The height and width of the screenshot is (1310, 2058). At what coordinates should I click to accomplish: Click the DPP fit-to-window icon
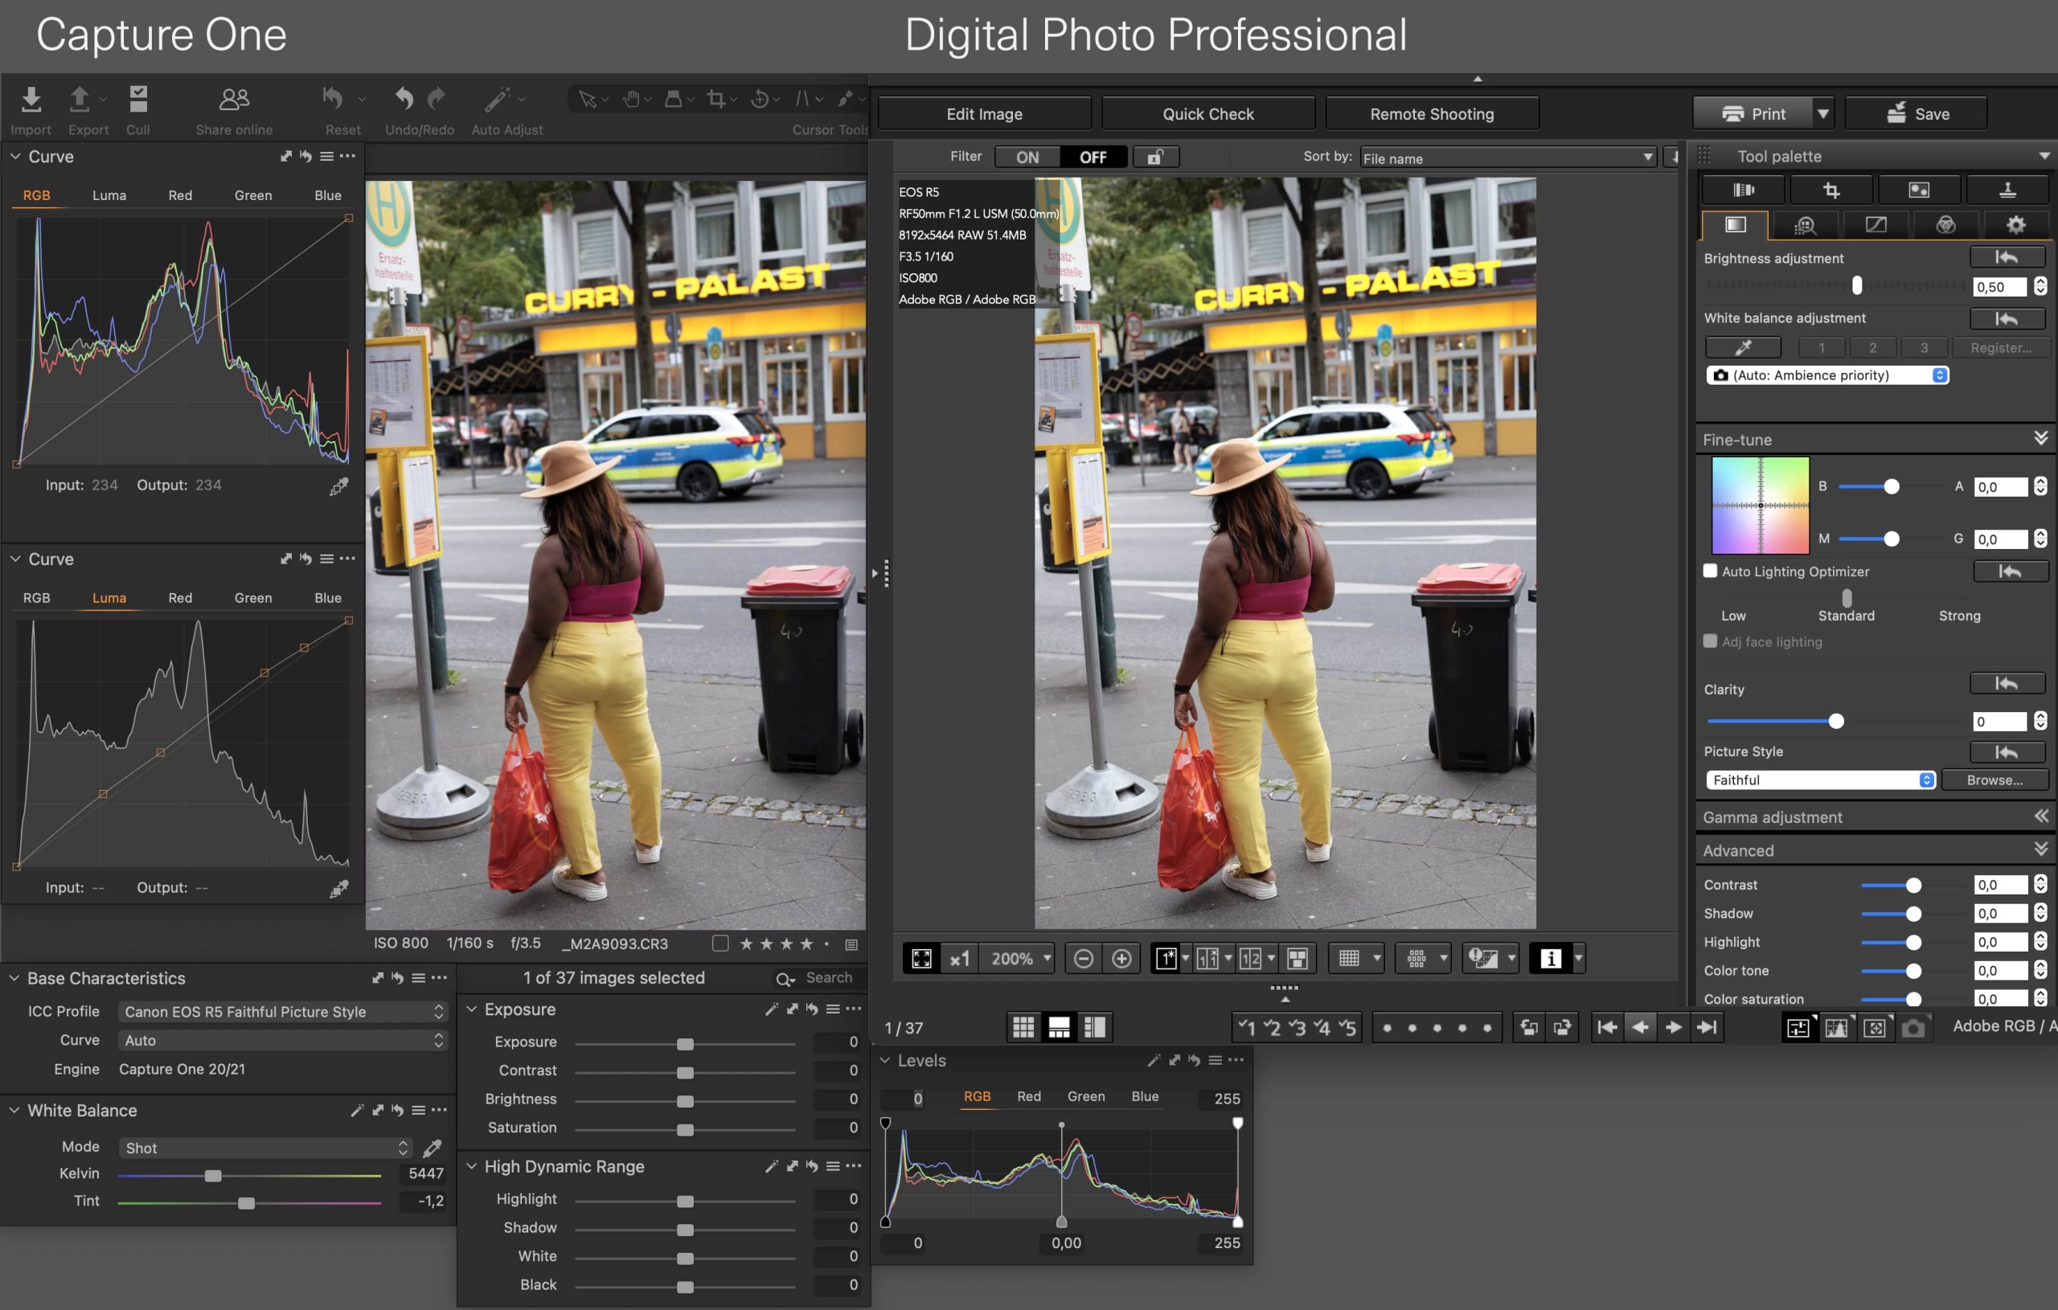tap(921, 959)
